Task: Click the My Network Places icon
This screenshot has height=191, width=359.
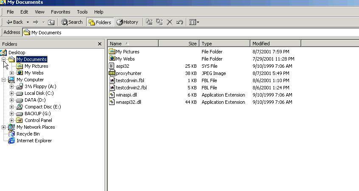Action: point(11,127)
